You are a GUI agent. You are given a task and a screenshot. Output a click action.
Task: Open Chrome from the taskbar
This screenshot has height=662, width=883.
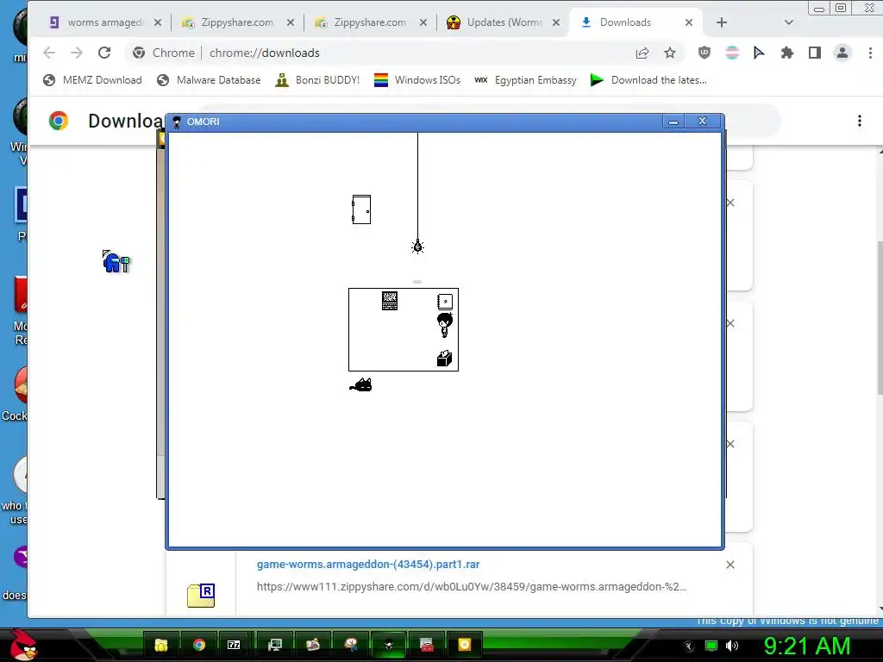(199, 645)
